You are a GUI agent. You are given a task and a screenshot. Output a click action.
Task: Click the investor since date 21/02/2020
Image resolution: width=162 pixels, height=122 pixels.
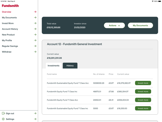80,27
